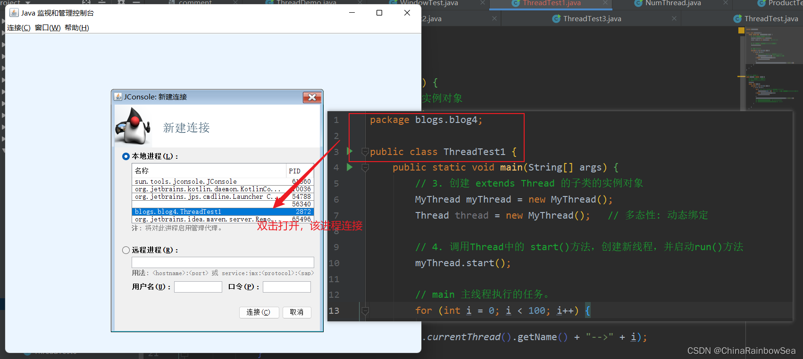803x359 pixels.
Task: Collapse the for loop fold marker
Action: coord(365,311)
